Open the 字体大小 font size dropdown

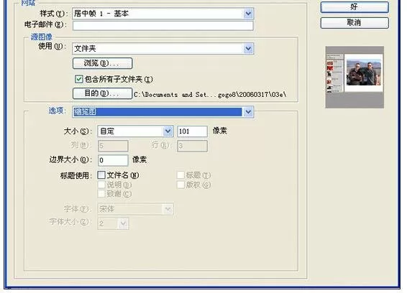click(x=113, y=223)
